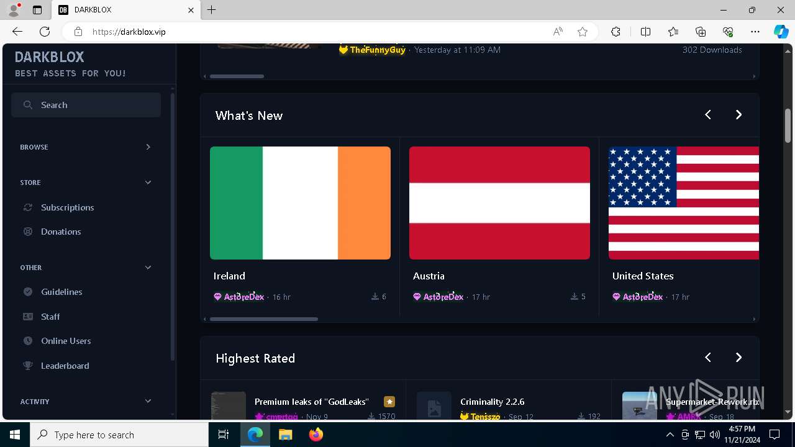Image resolution: width=795 pixels, height=447 pixels.
Task: Open Edge Settings and more menu
Action: click(x=755, y=32)
